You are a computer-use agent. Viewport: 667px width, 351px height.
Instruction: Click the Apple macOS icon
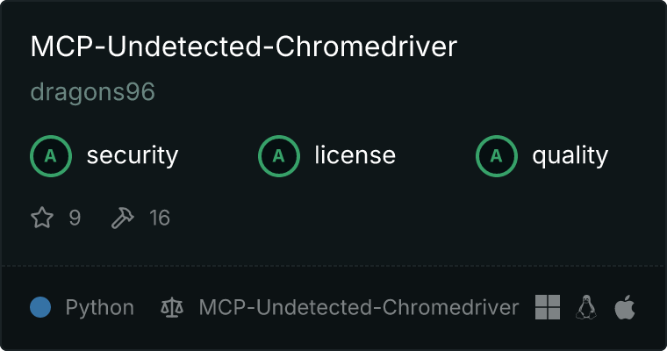625,307
